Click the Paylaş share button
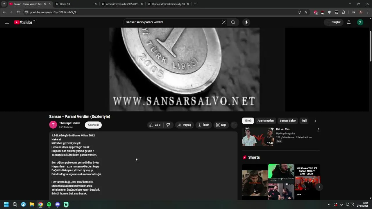The image size is (372, 209). (184, 125)
